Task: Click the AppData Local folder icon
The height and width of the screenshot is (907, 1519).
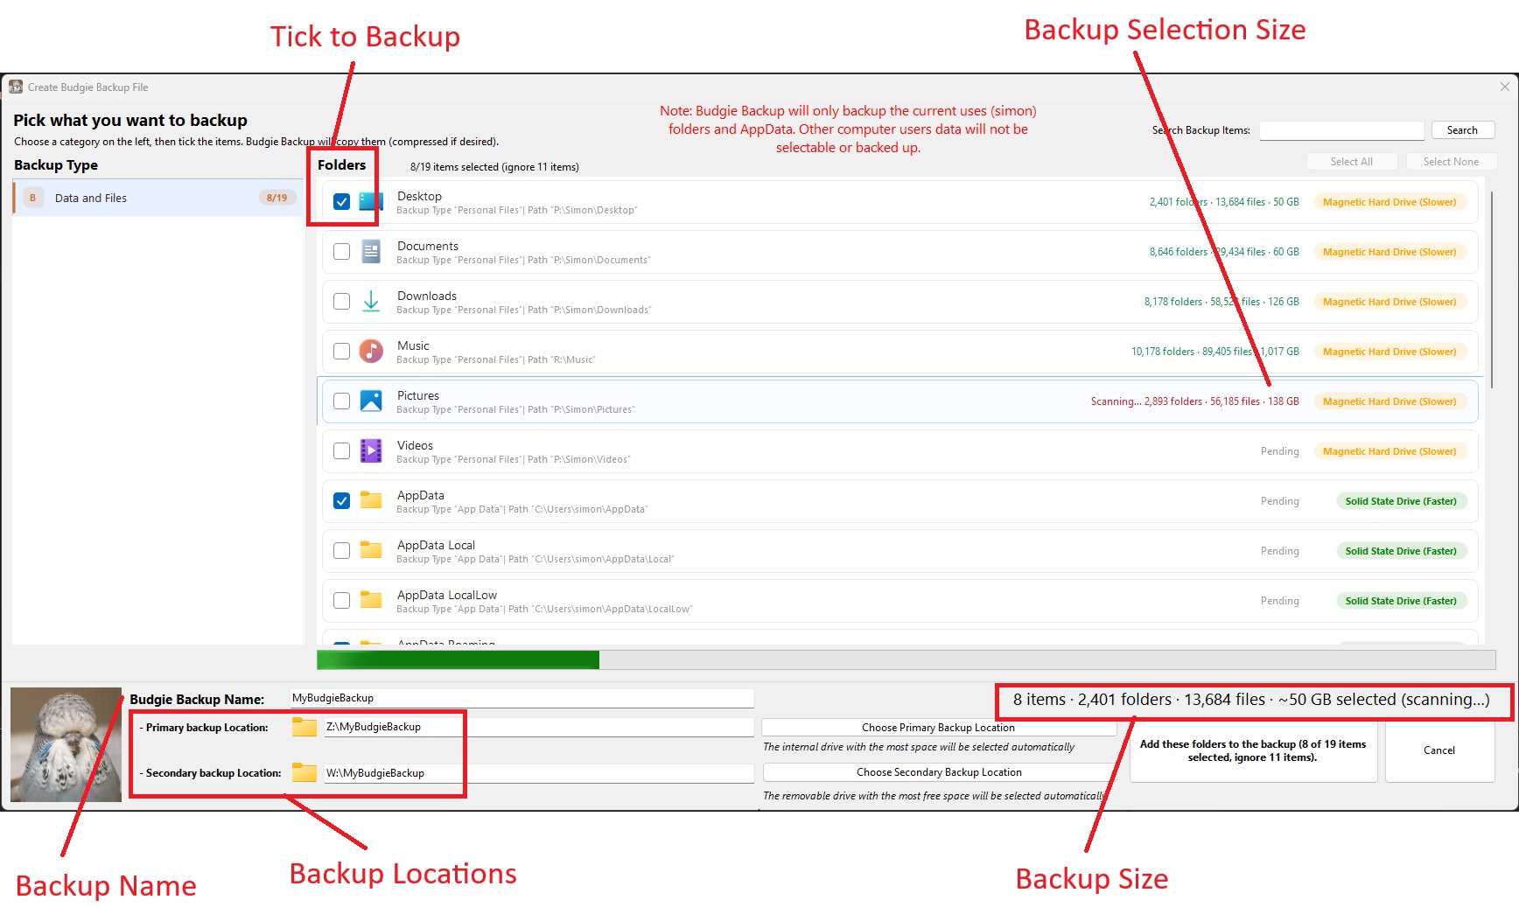Action: pos(371,550)
